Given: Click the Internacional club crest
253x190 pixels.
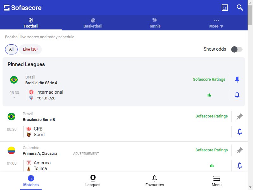Looking at the screenshot, I should point(31,92).
